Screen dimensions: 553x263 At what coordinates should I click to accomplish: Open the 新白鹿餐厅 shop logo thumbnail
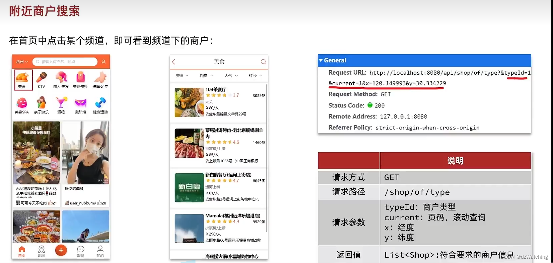point(189,188)
